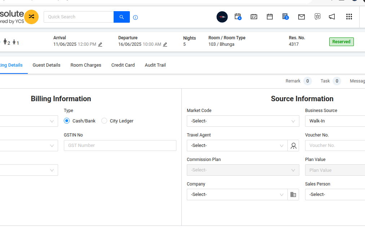This screenshot has width=365, height=228.
Task: Select the Cash/Bank radio button
Action: tap(67, 121)
